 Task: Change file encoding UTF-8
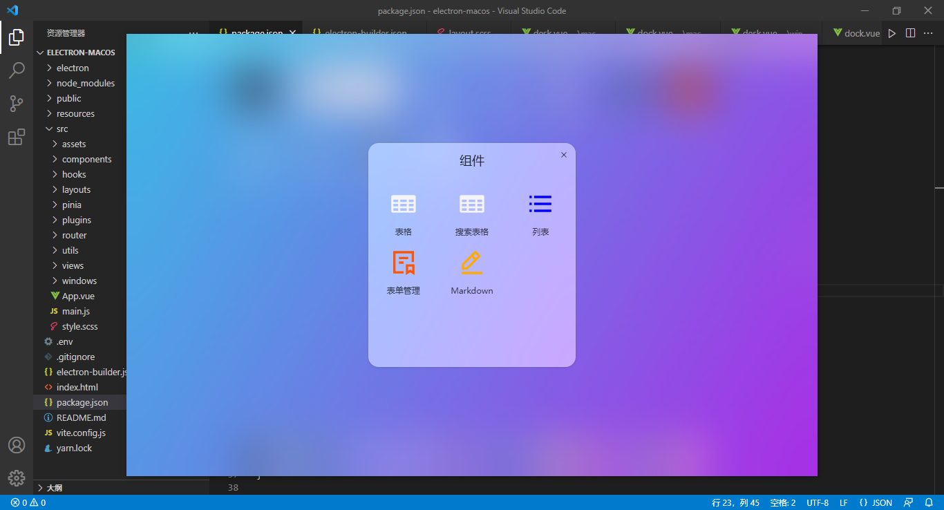[818, 502]
